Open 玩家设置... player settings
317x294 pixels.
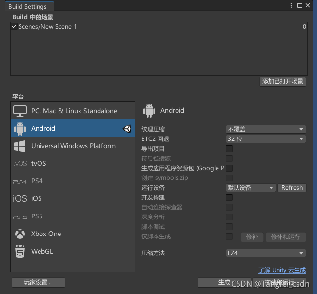(x=39, y=282)
